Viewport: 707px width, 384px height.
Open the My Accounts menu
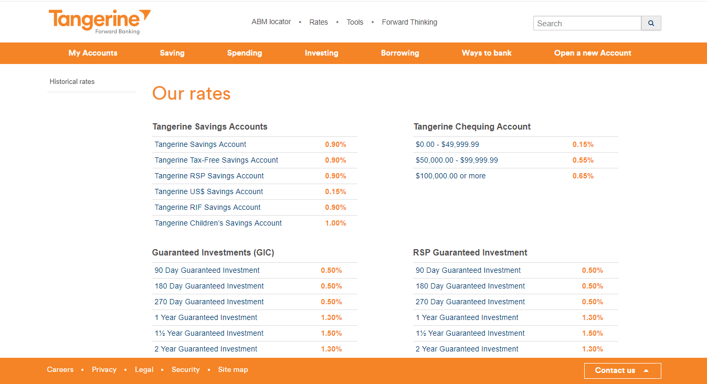(93, 53)
